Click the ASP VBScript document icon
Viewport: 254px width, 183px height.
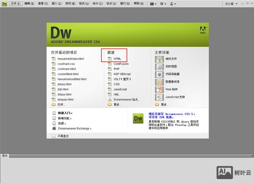[x=110, y=74]
